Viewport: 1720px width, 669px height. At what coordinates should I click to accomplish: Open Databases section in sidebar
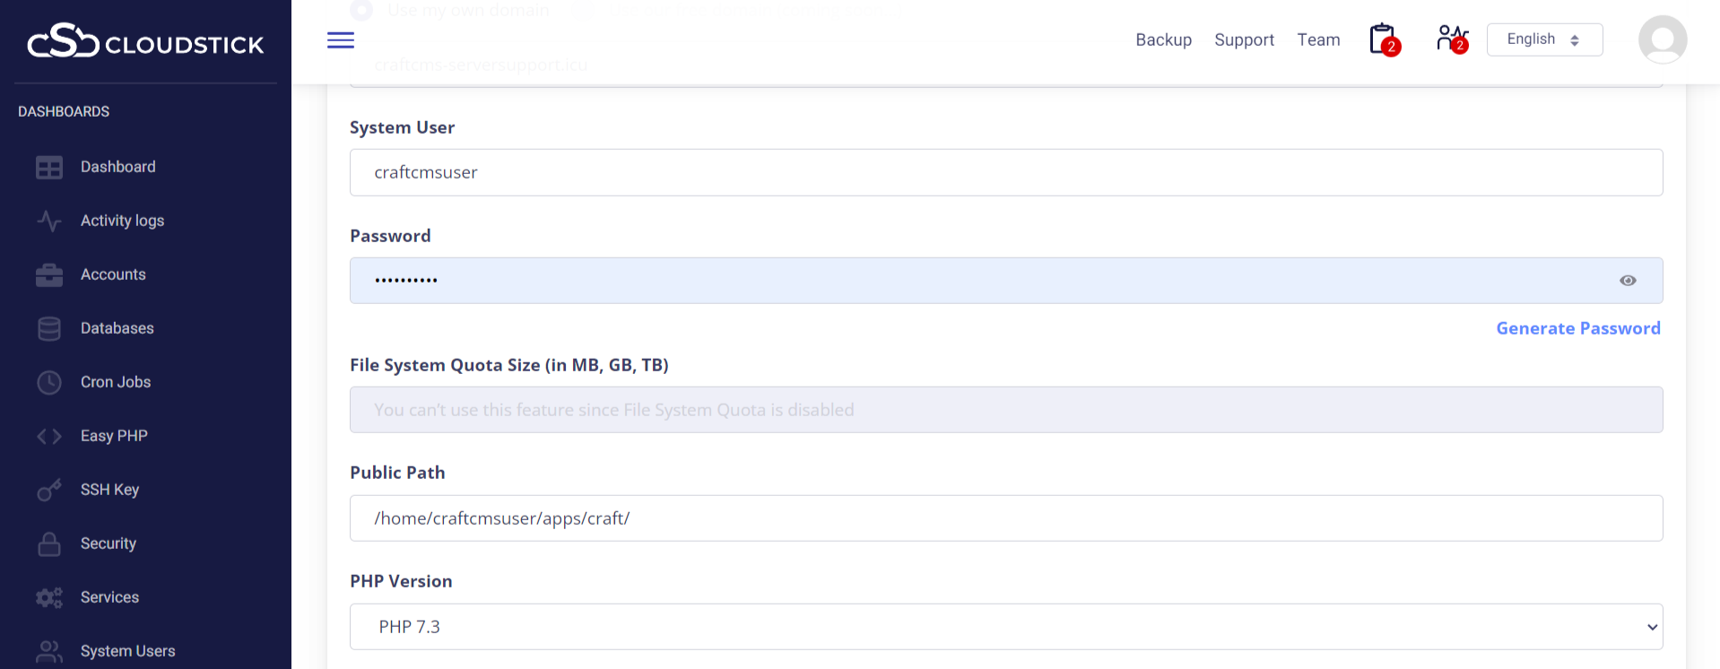(117, 328)
